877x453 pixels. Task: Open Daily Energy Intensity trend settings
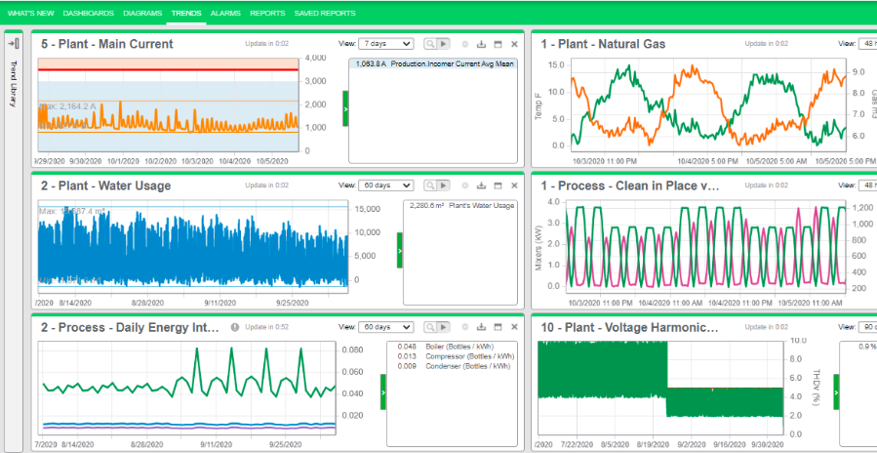[x=464, y=327]
